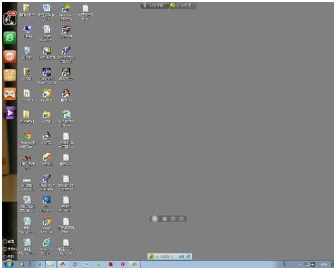The width and height of the screenshot is (334, 268).
Task: Click the power shutdown entry in sidebar bottom
Action: point(9,257)
